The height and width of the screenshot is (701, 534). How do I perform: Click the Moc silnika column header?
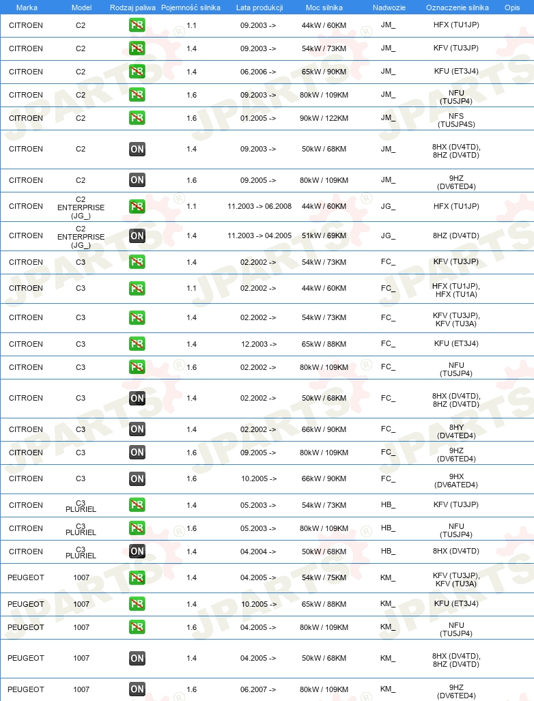pos(324,8)
